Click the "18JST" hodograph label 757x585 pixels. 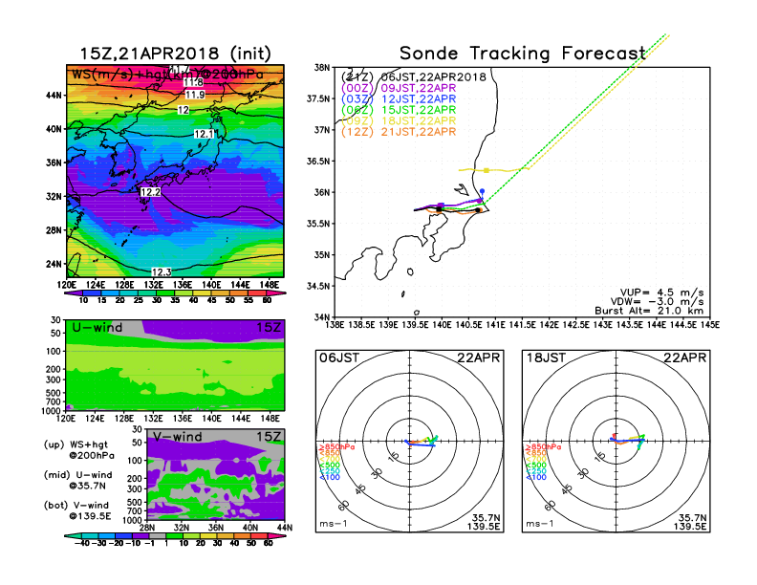(x=546, y=357)
